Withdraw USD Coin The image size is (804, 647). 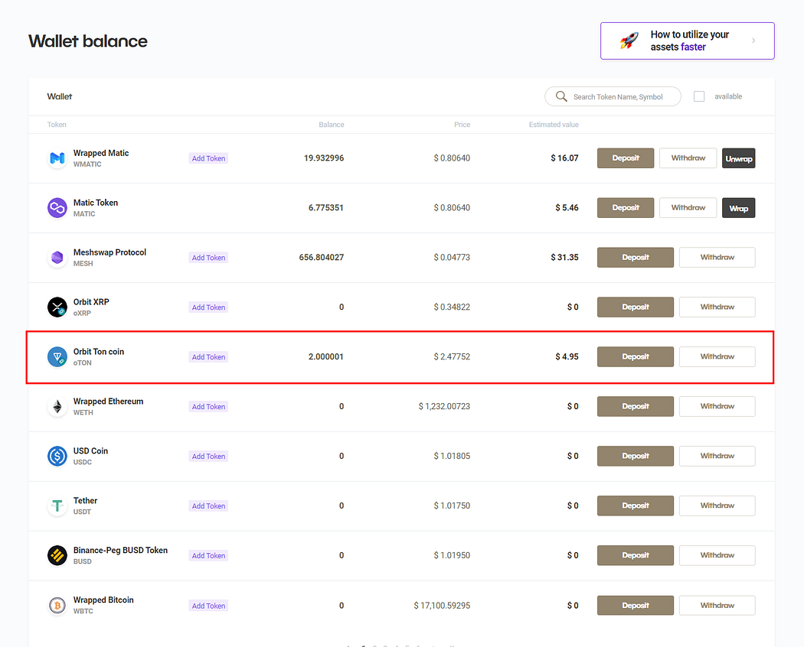tap(717, 456)
